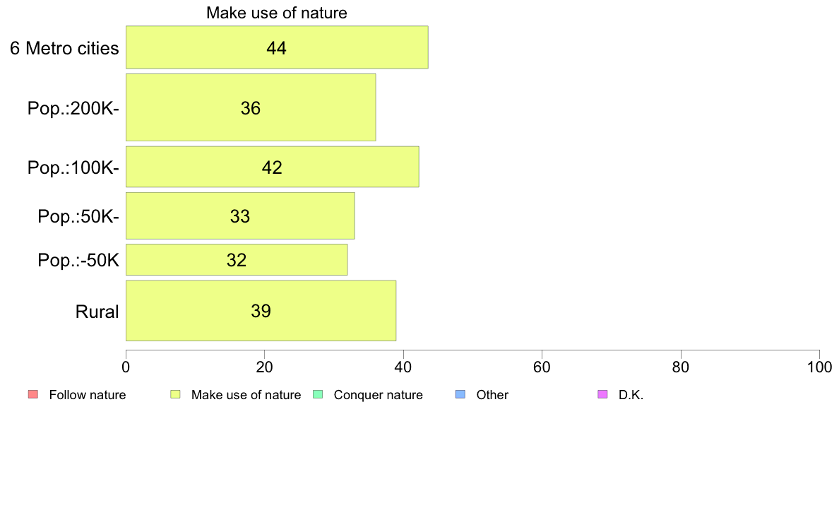
Task: Select the Rural bar showing 39
Action: [261, 311]
